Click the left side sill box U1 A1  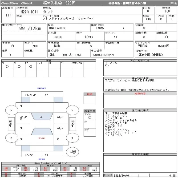(x=11, y=124)
